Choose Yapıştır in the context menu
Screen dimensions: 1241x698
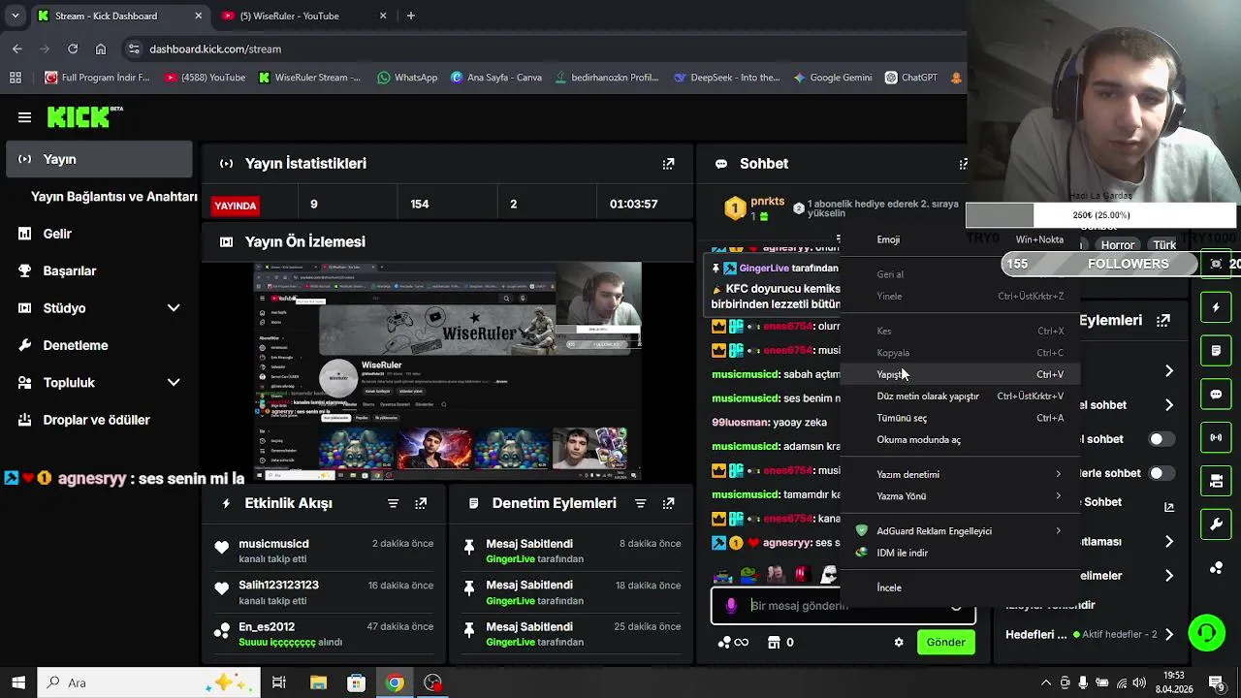[x=961, y=374]
